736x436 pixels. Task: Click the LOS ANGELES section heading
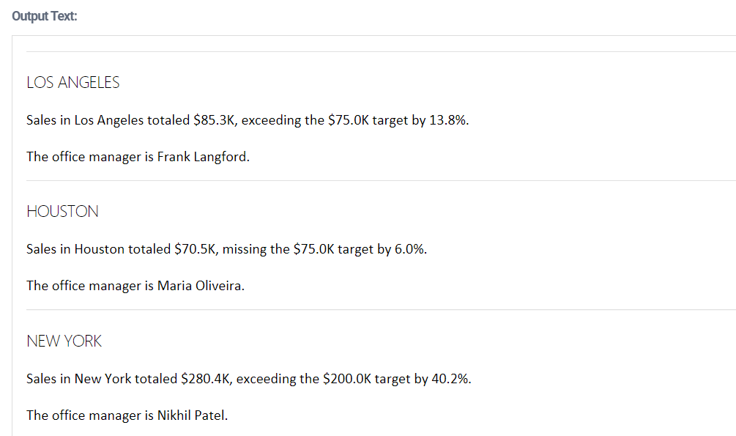[73, 83]
